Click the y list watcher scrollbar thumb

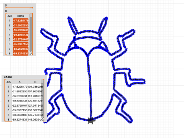[31, 8]
